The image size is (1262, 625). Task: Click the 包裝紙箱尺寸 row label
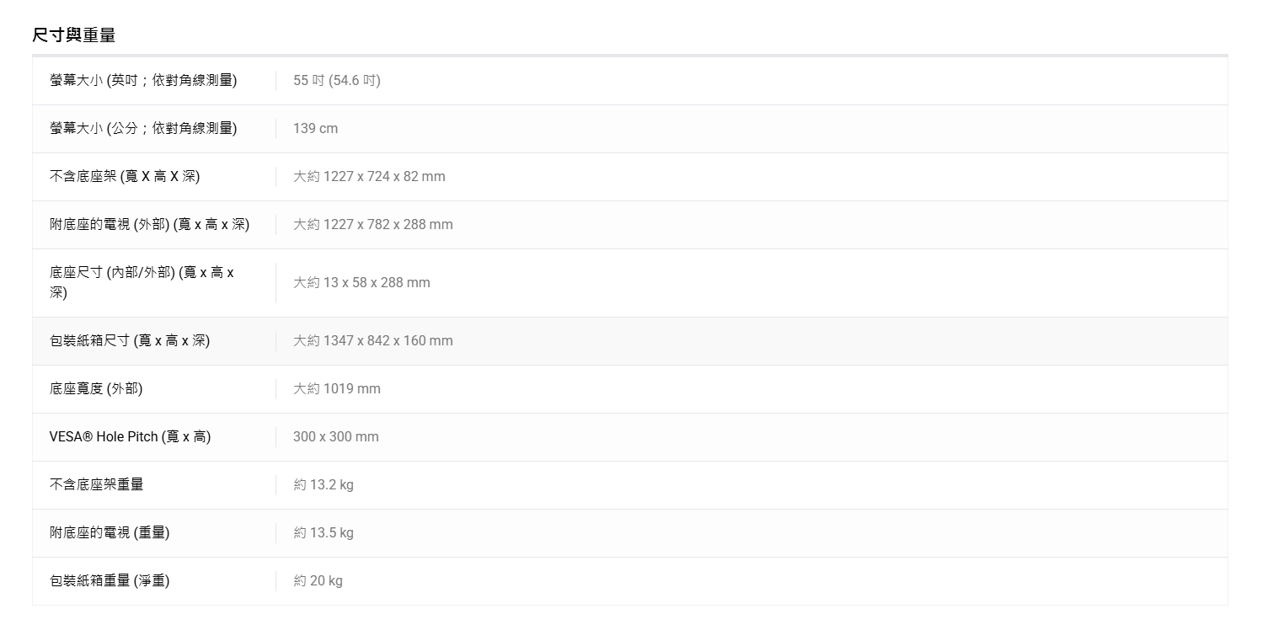(x=130, y=340)
